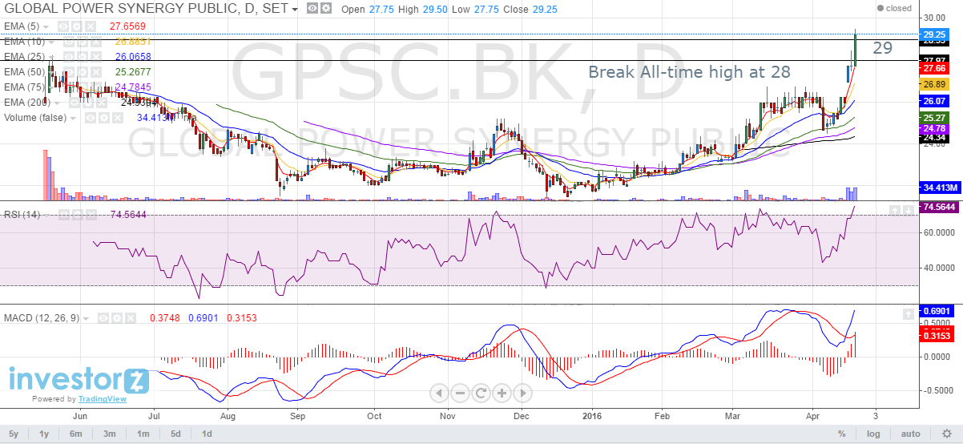Open settings gear for main symbol title

326,8
